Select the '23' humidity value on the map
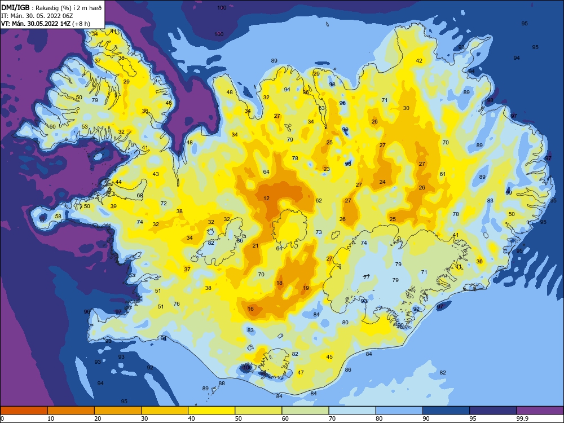Viewport: 564px width, 423px height. (x=326, y=169)
